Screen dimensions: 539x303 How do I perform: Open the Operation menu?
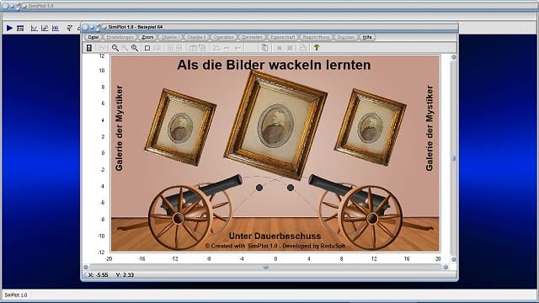pyautogui.click(x=223, y=37)
